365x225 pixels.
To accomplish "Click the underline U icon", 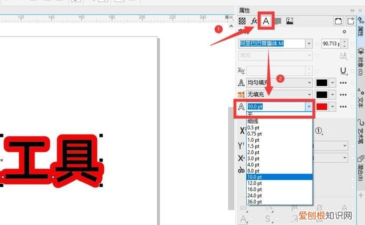I will (343, 70).
